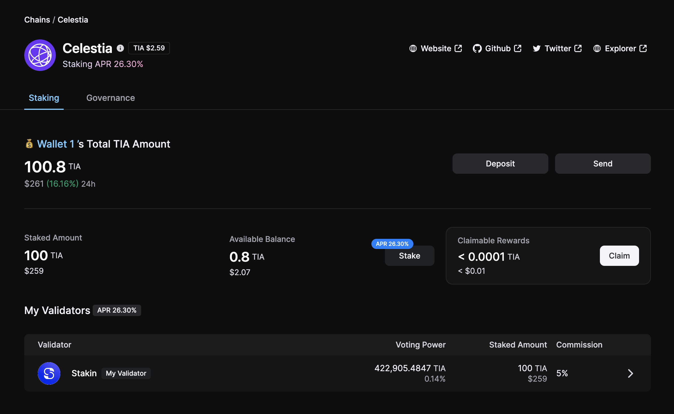
Task: Click the 0.8 TIA available balance value
Action: pyautogui.click(x=247, y=257)
